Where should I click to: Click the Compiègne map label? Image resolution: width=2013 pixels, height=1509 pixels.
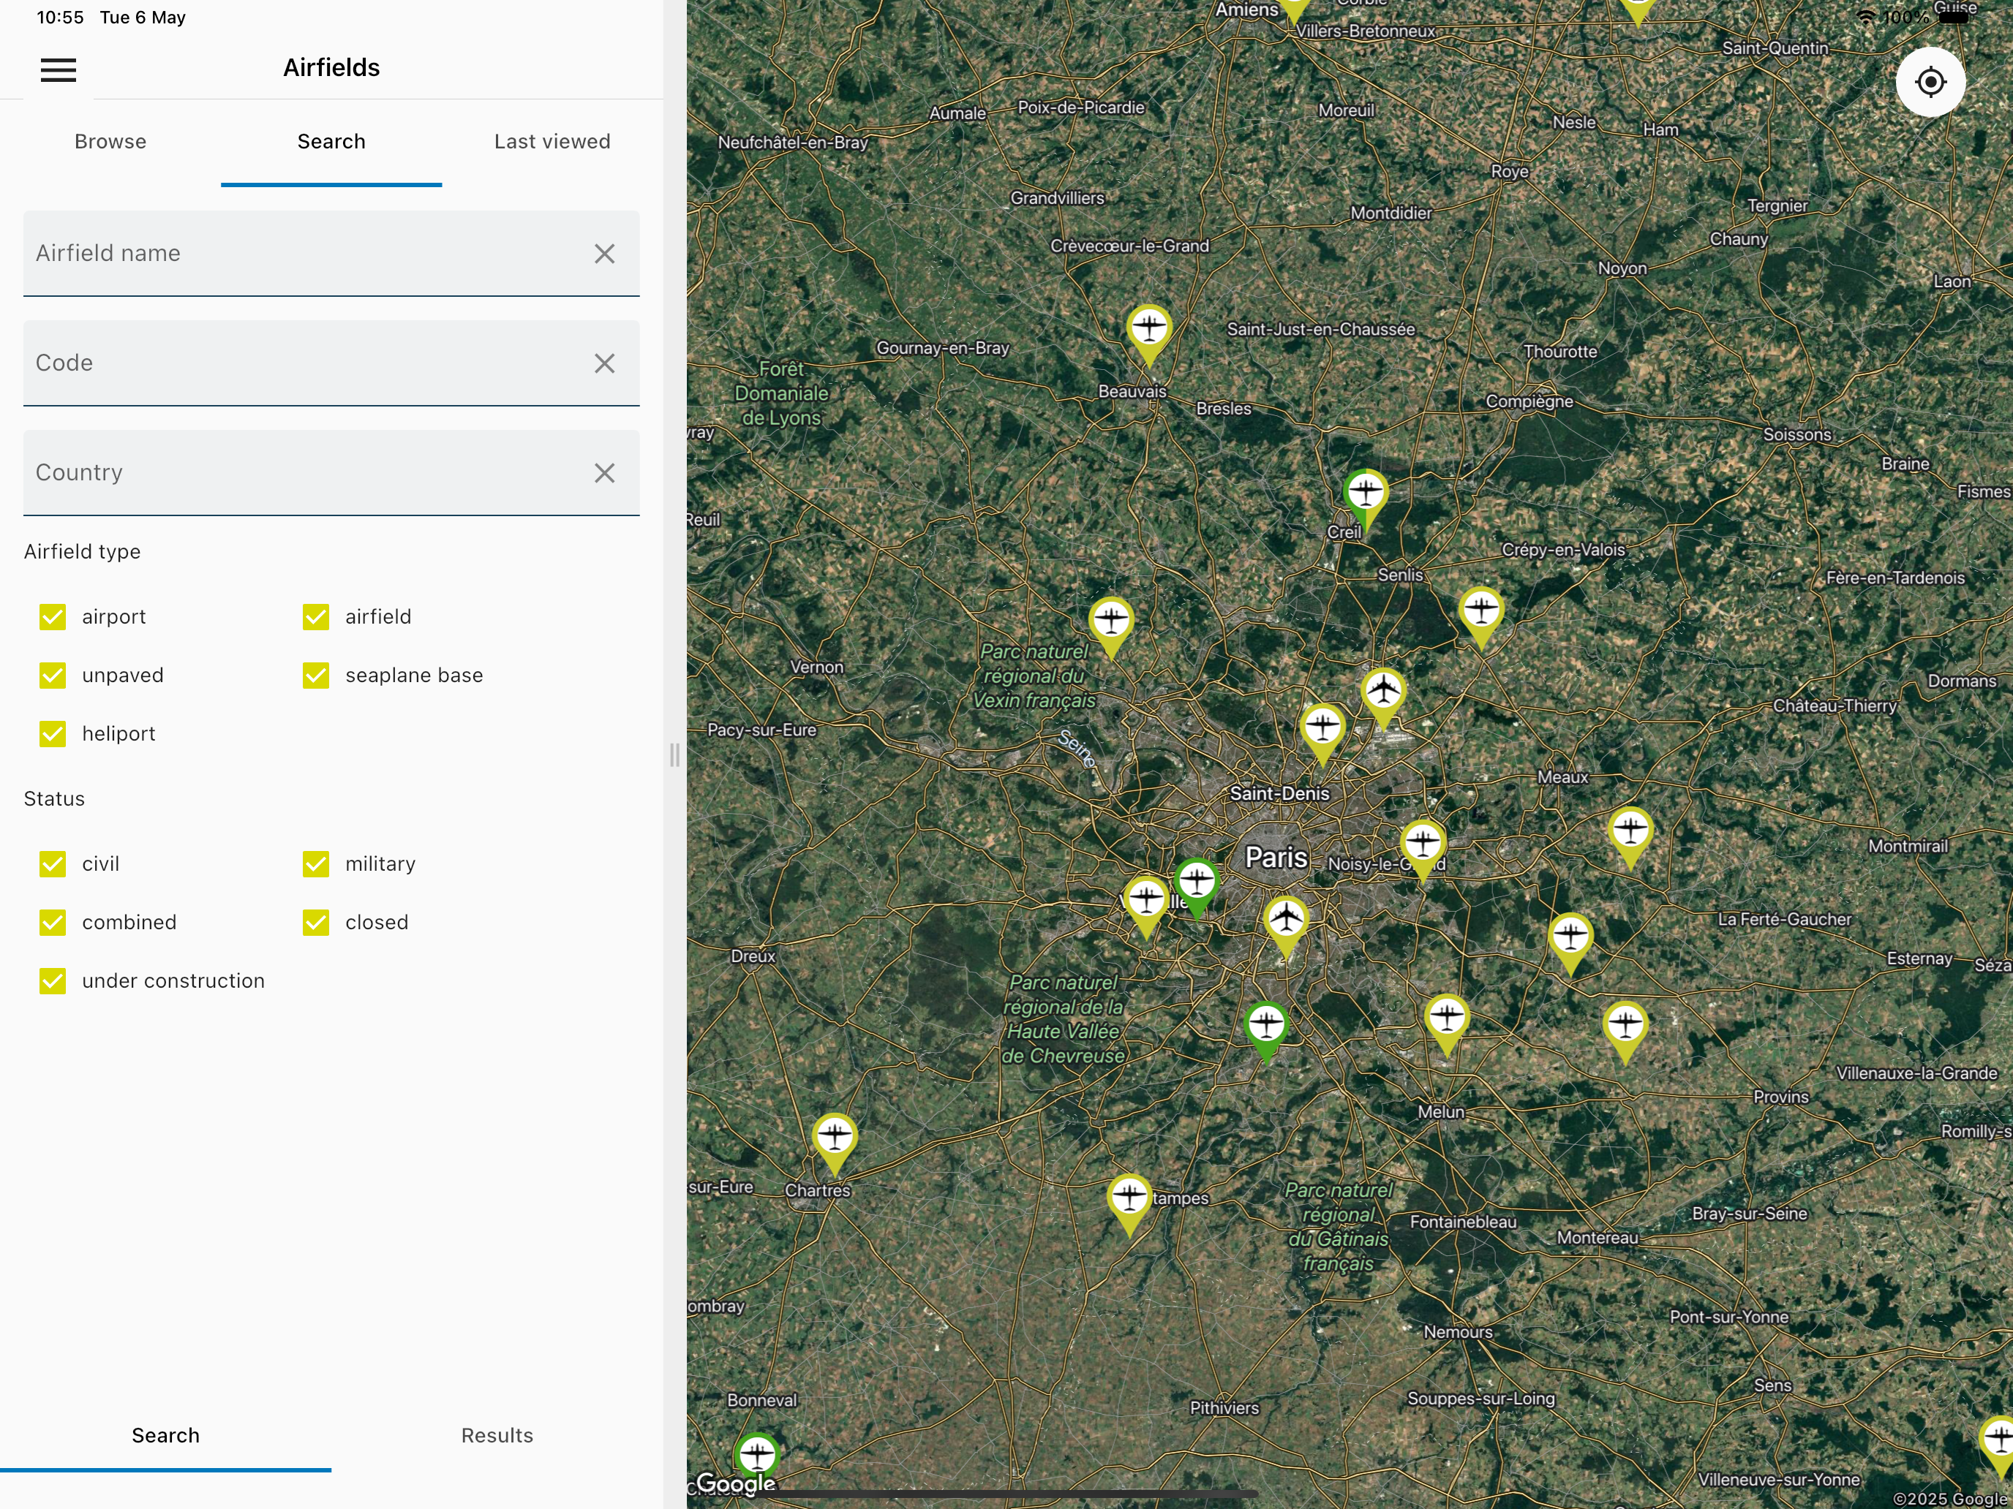click(x=1529, y=402)
